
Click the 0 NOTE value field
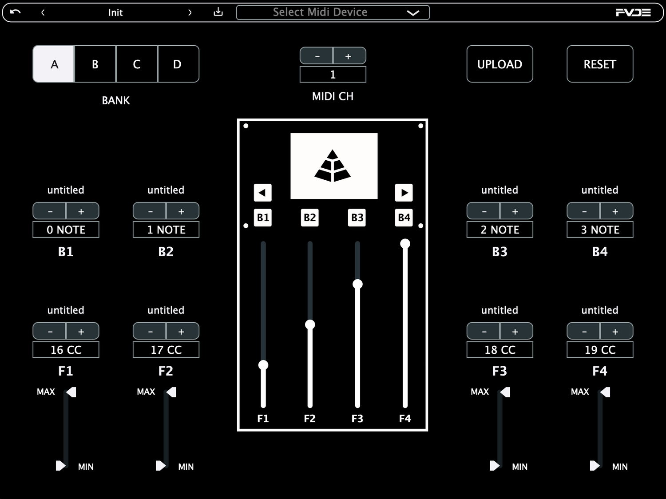coord(66,230)
